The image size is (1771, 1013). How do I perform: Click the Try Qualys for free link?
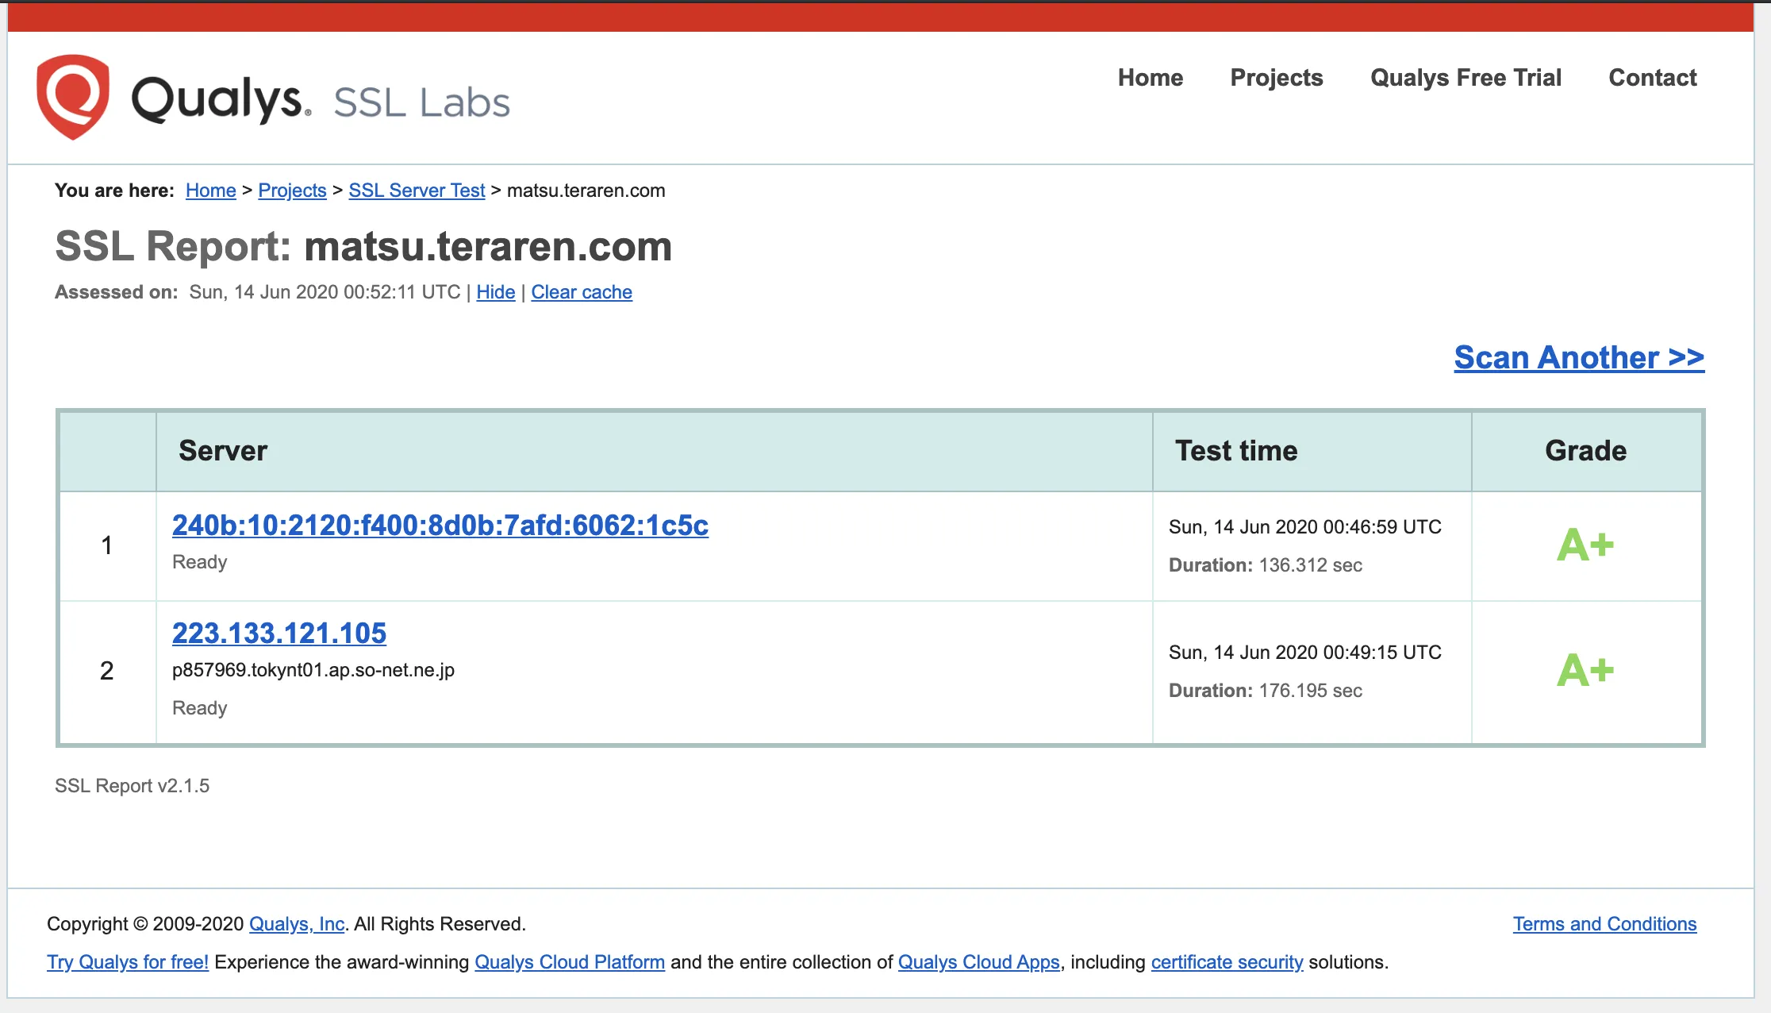click(x=128, y=962)
